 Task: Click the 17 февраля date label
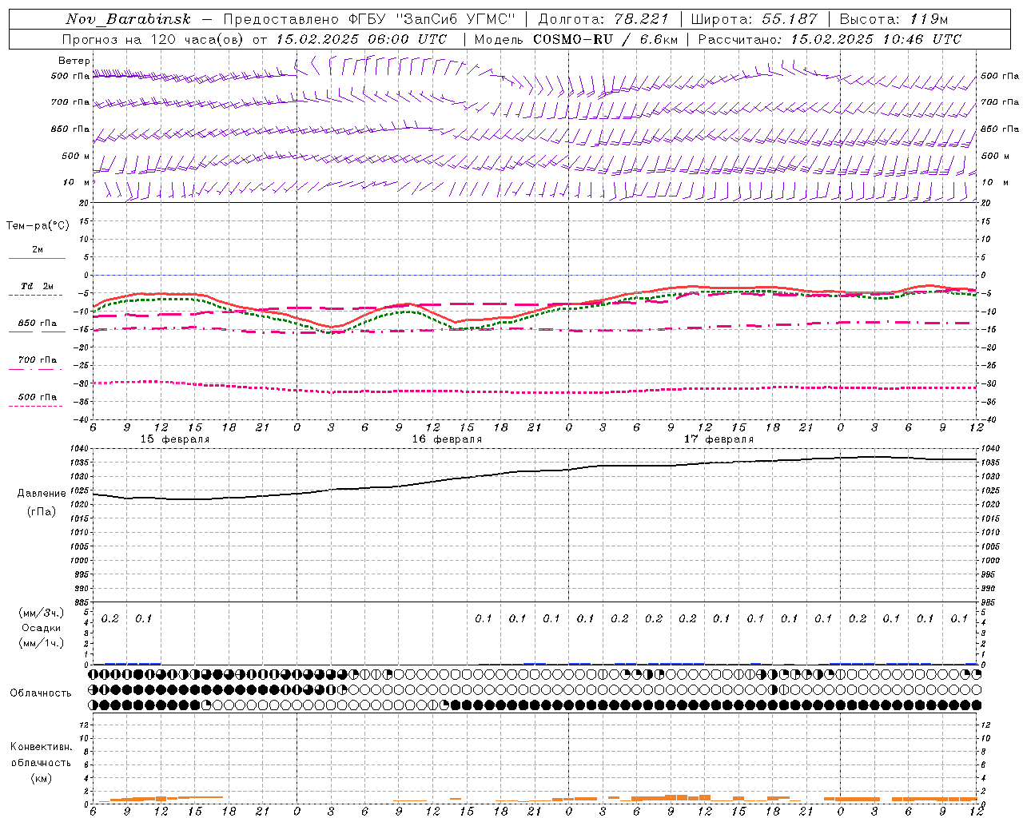(718, 439)
